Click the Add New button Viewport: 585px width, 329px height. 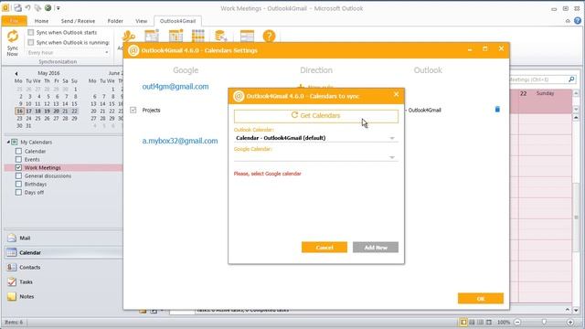pos(376,248)
